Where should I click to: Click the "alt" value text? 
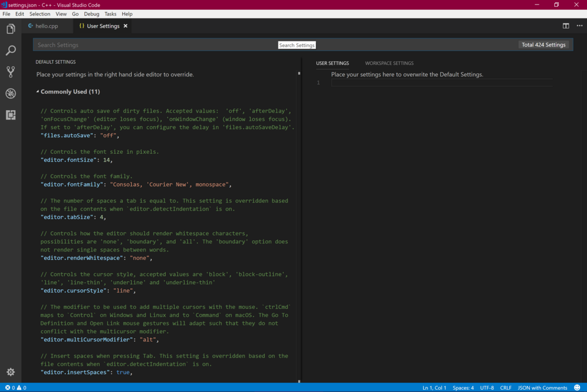tap(148, 340)
